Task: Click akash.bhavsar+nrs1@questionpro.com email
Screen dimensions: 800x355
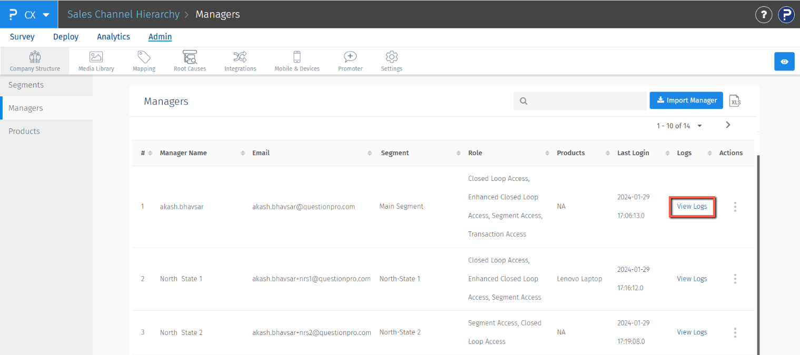Action: (311, 279)
